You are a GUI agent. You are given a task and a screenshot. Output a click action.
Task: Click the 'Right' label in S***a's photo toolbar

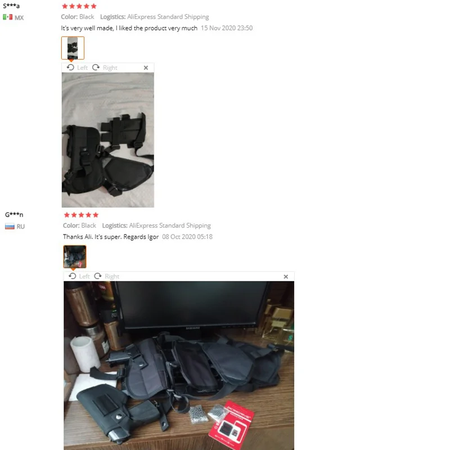(110, 67)
